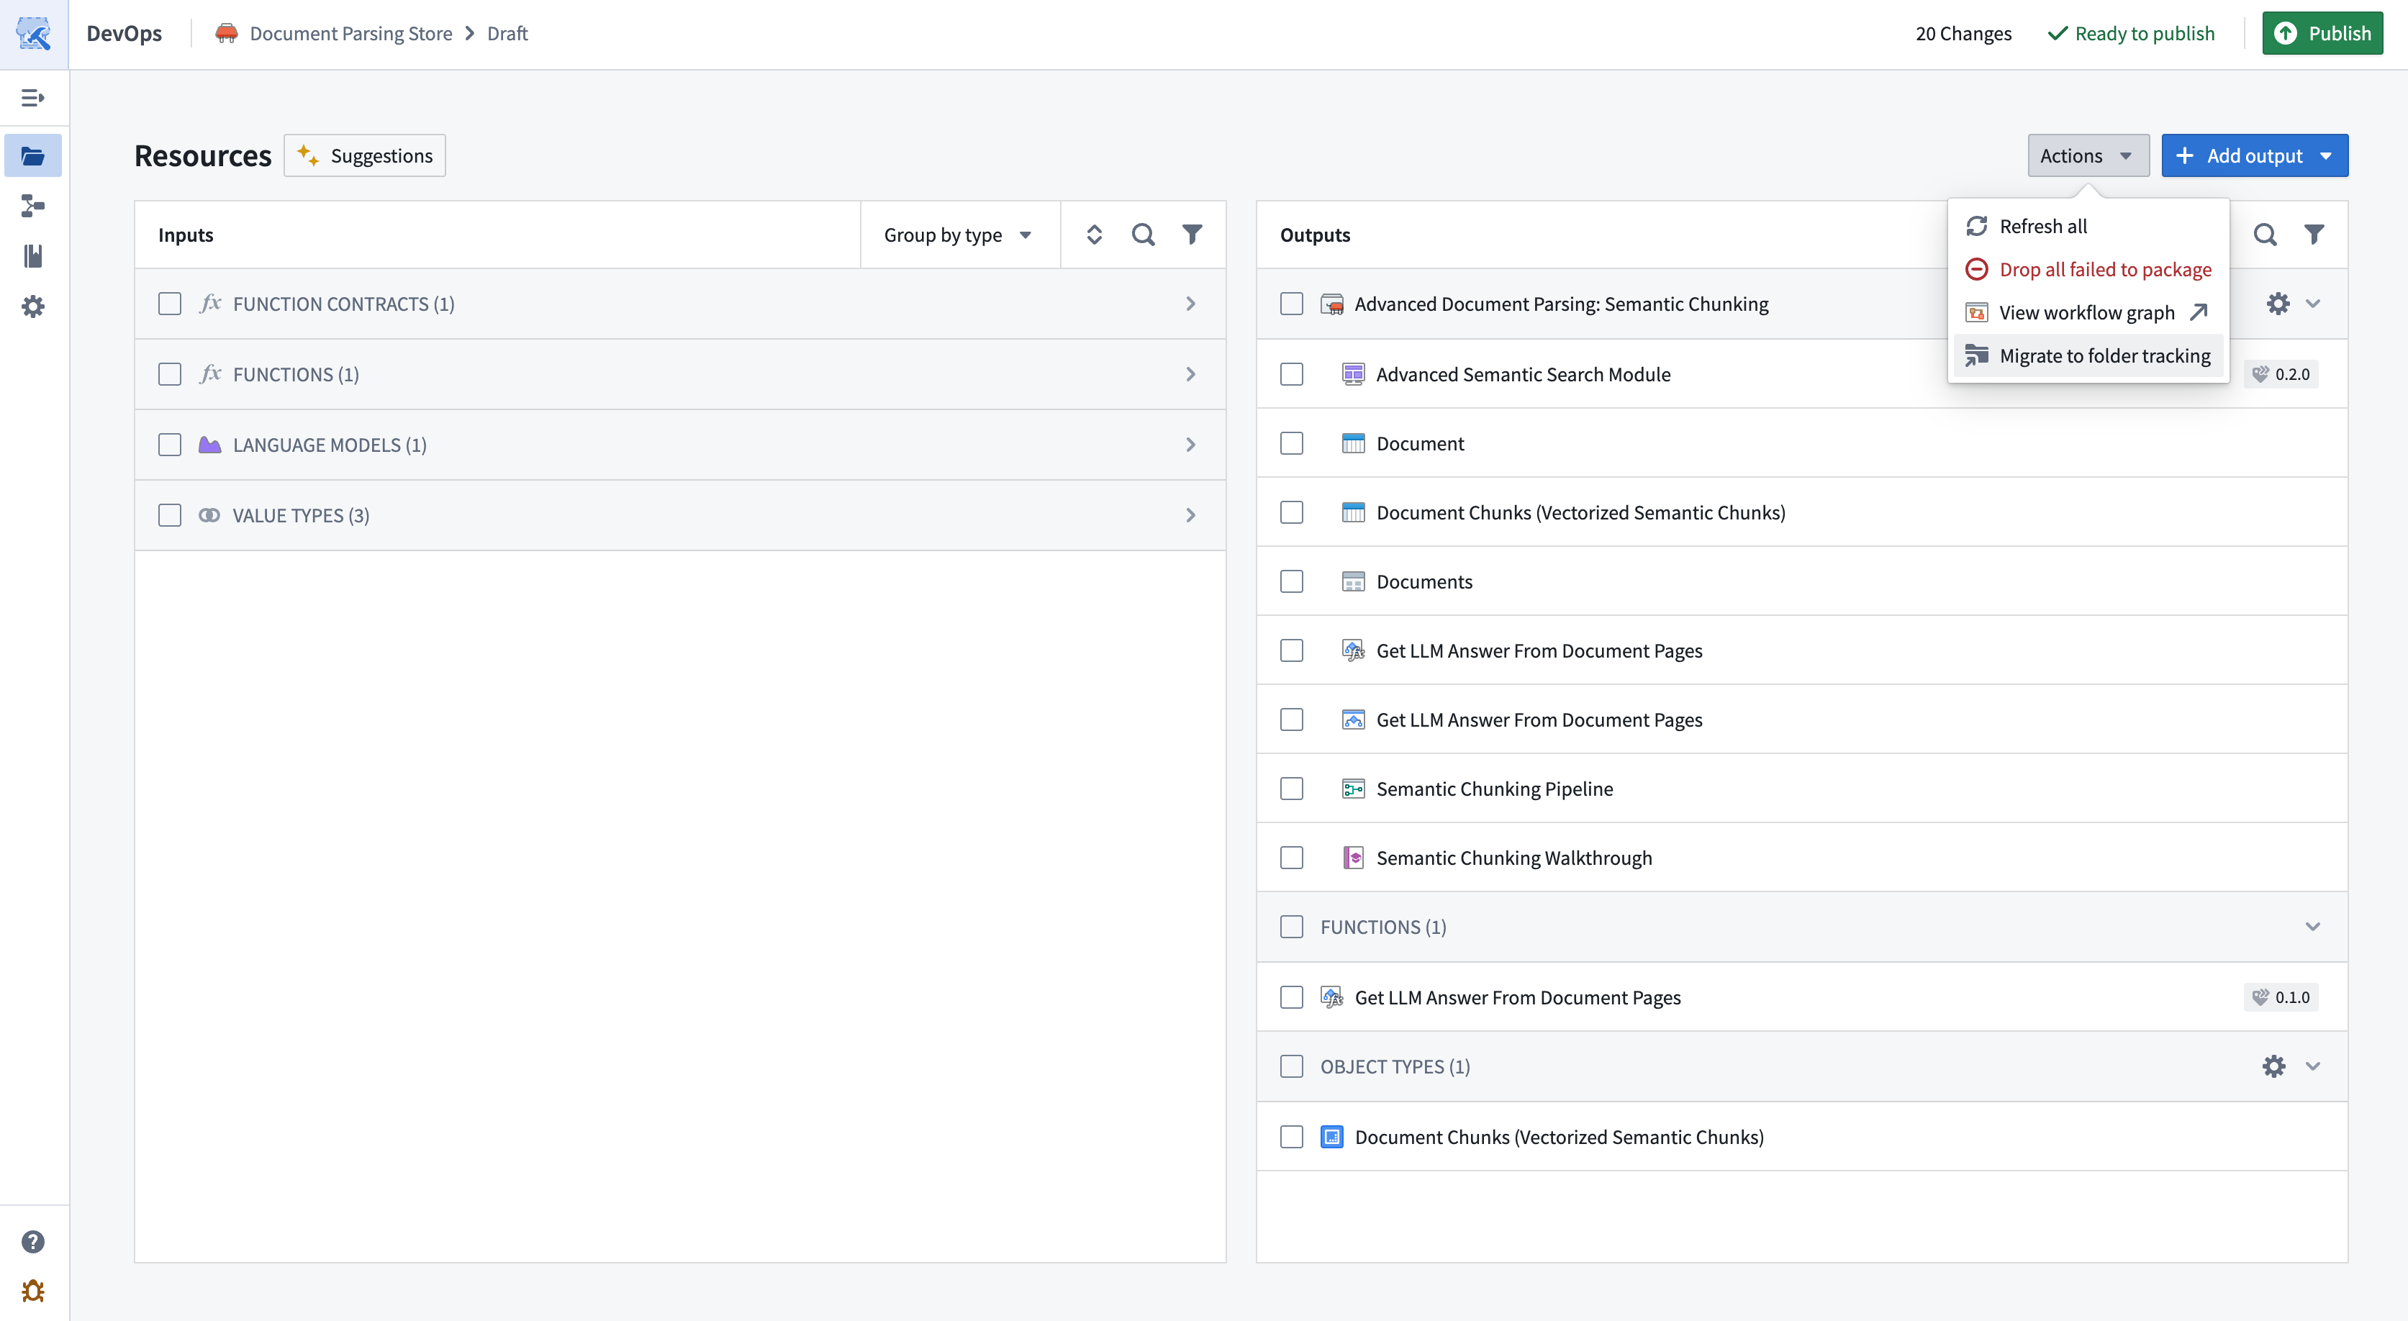This screenshot has width=2408, height=1321.
Task: Expand the VALUE TYPES group
Action: [1191, 515]
